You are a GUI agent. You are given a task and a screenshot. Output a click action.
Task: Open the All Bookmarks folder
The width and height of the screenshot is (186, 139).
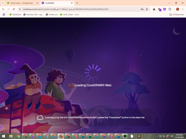pos(177,14)
